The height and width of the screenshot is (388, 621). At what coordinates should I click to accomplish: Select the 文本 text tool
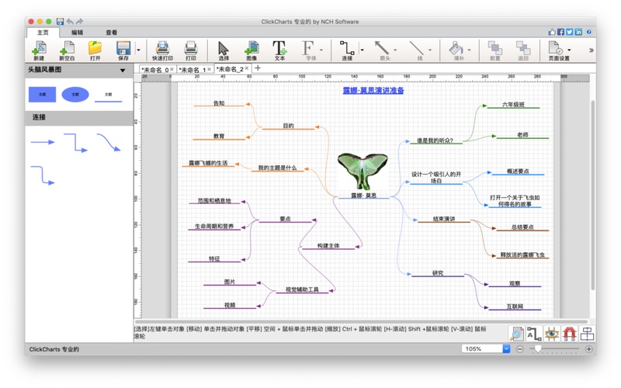point(279,50)
